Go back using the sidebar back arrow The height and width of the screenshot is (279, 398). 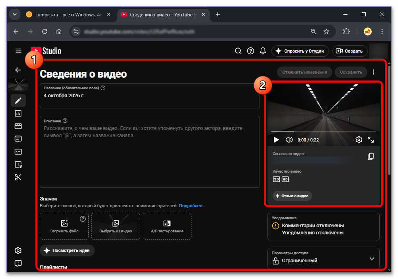coord(18,70)
